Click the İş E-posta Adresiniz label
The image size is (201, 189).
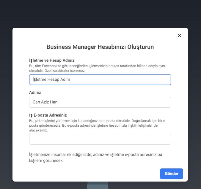pyautogui.click(x=48, y=115)
